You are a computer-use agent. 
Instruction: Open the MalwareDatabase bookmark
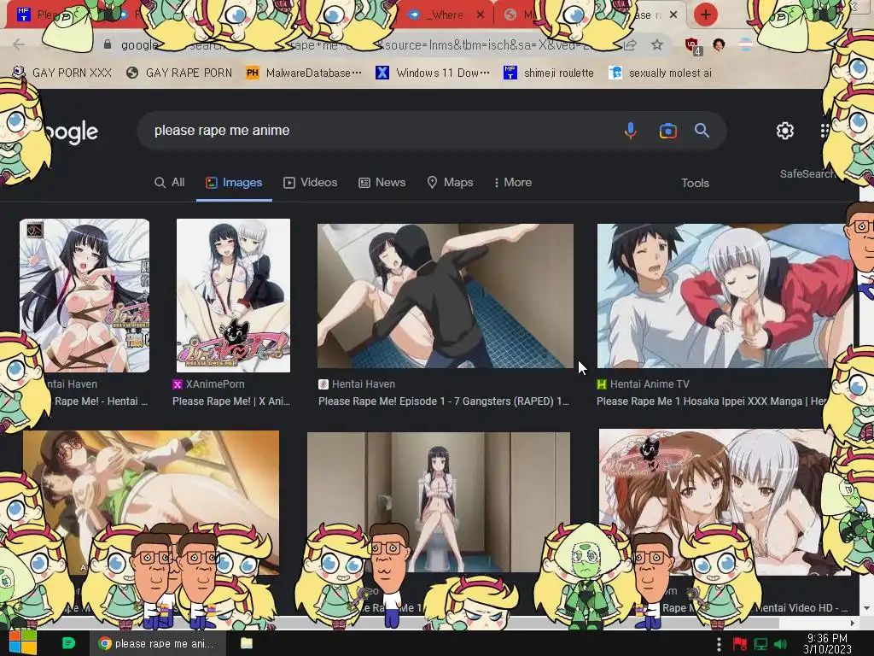click(304, 73)
